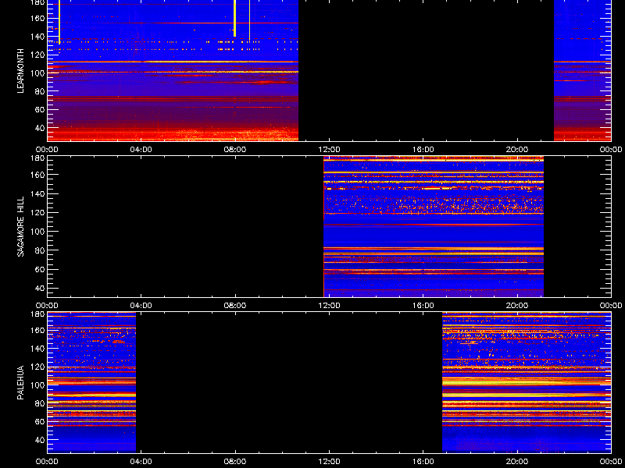
Task: Select the 04:00 tick under the Learmonth panel
Action: pyautogui.click(x=141, y=150)
